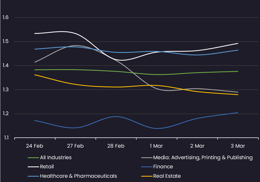Click the 3 Mar axis label

point(238,146)
